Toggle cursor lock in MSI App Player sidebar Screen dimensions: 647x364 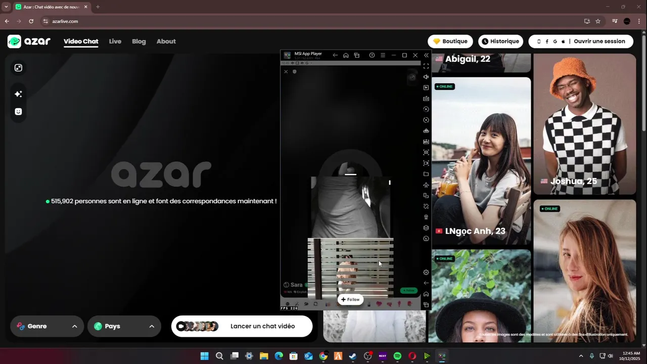coord(426,87)
